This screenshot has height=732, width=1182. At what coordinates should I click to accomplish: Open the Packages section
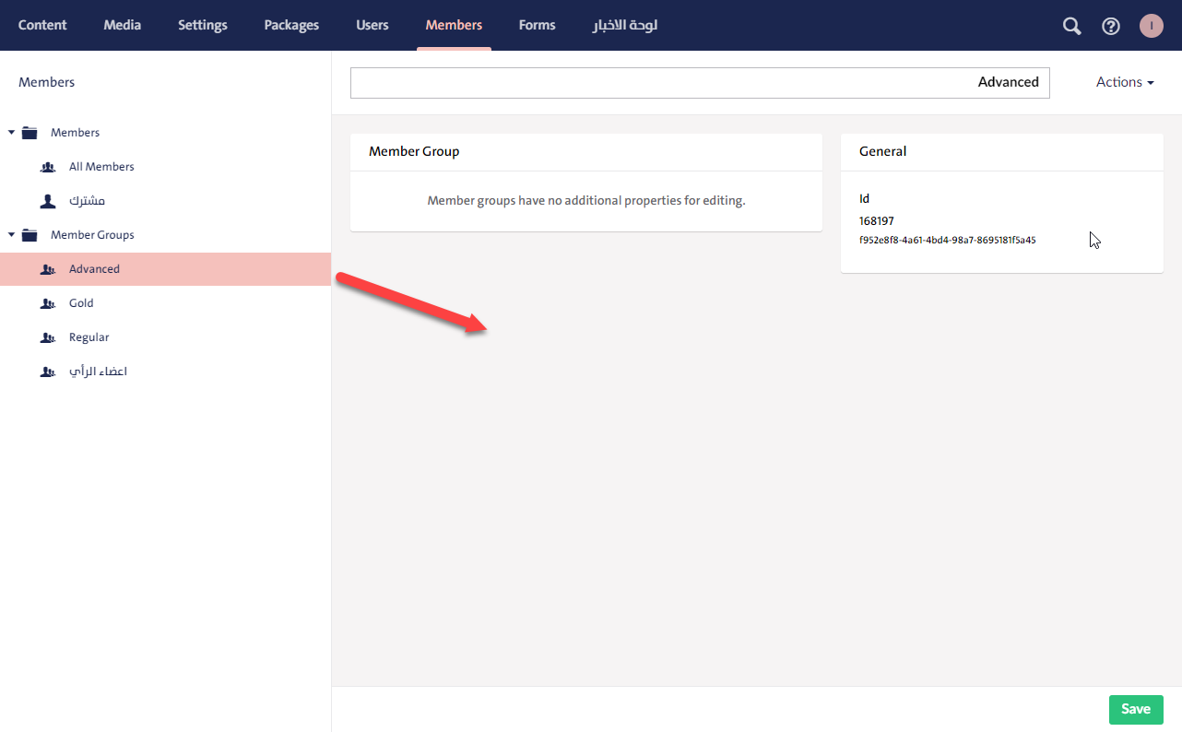291,25
